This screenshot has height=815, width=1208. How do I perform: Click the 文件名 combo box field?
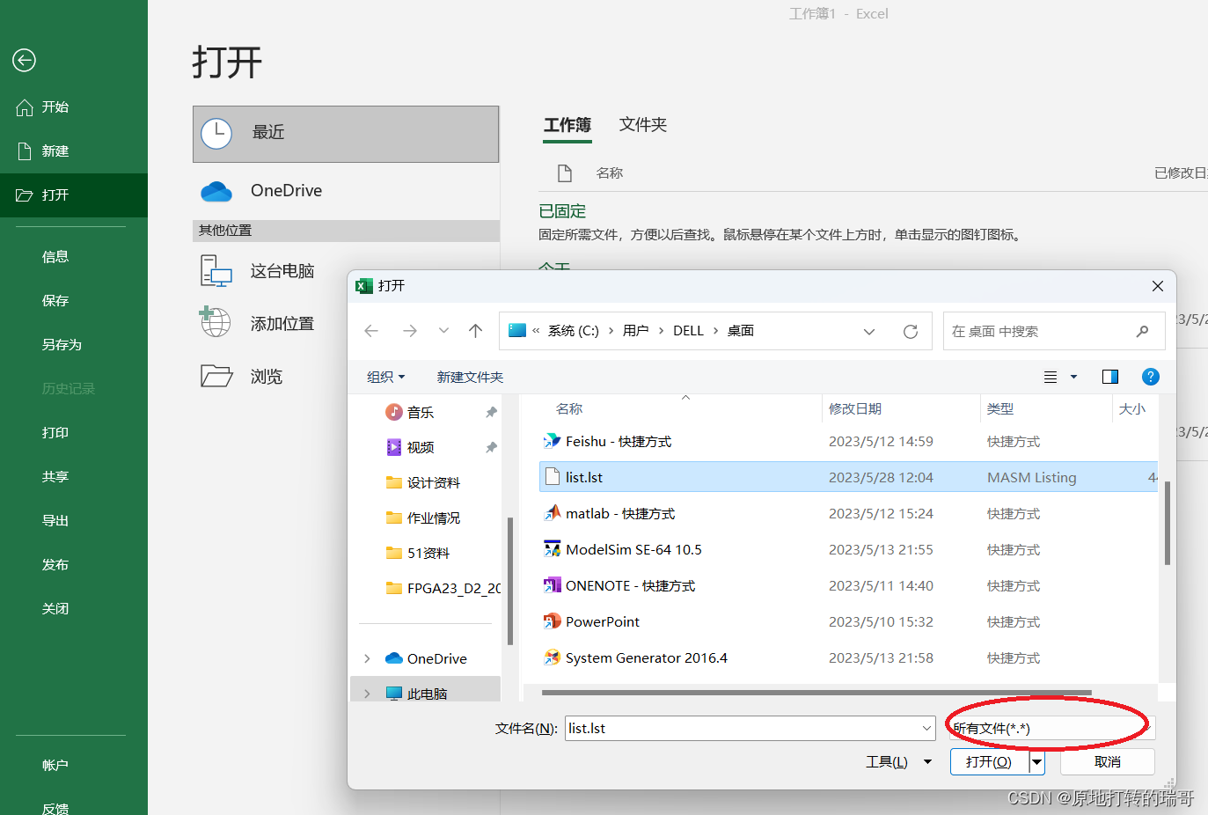click(x=750, y=728)
